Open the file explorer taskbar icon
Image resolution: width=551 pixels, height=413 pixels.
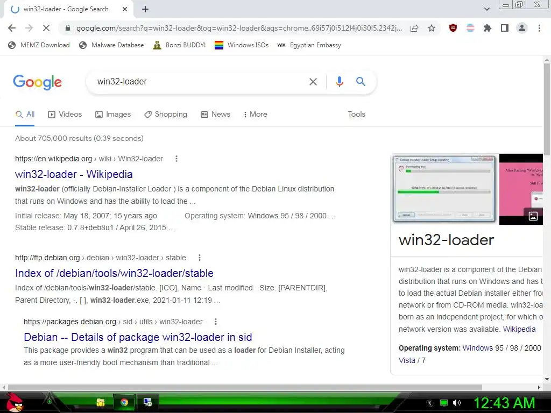[101, 402]
